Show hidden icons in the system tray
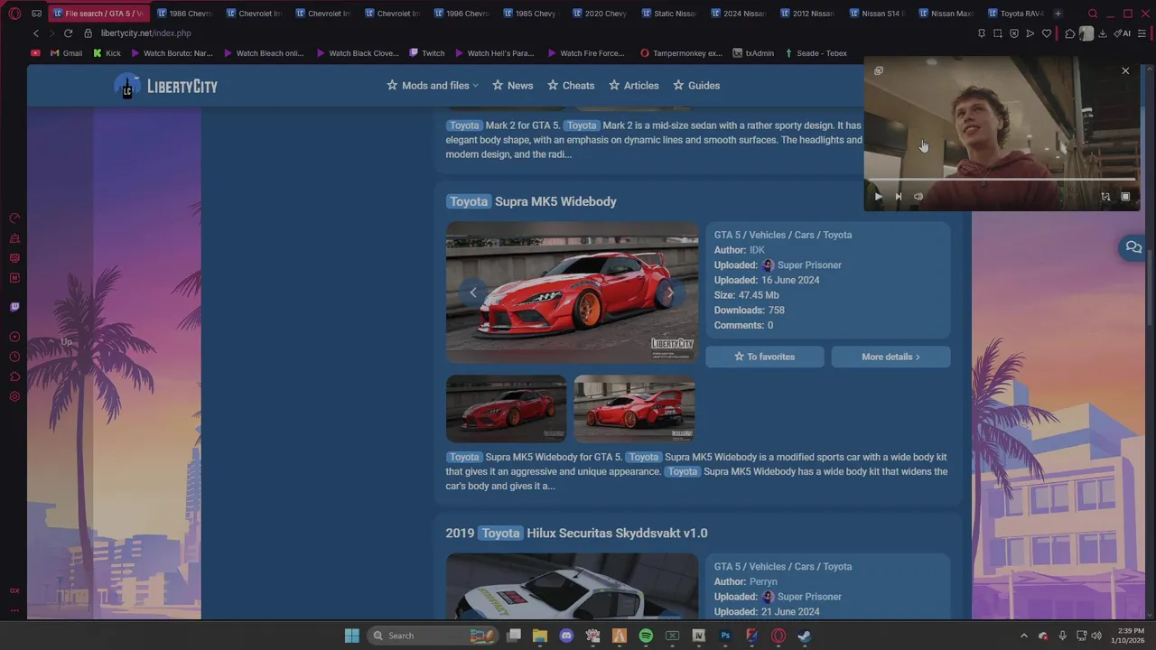 pyautogui.click(x=1023, y=636)
